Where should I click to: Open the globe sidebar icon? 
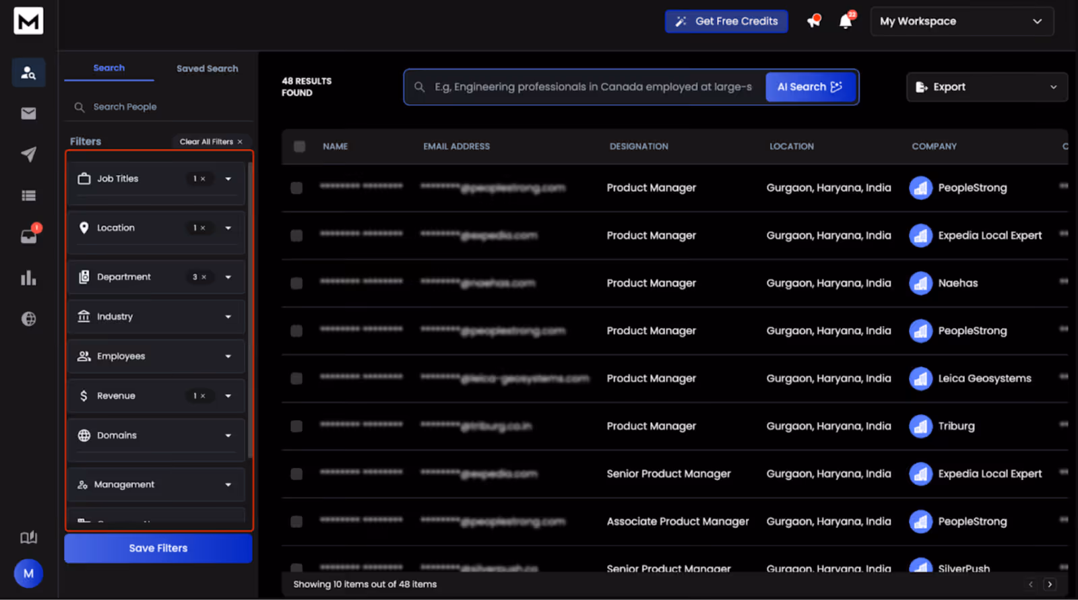28,319
